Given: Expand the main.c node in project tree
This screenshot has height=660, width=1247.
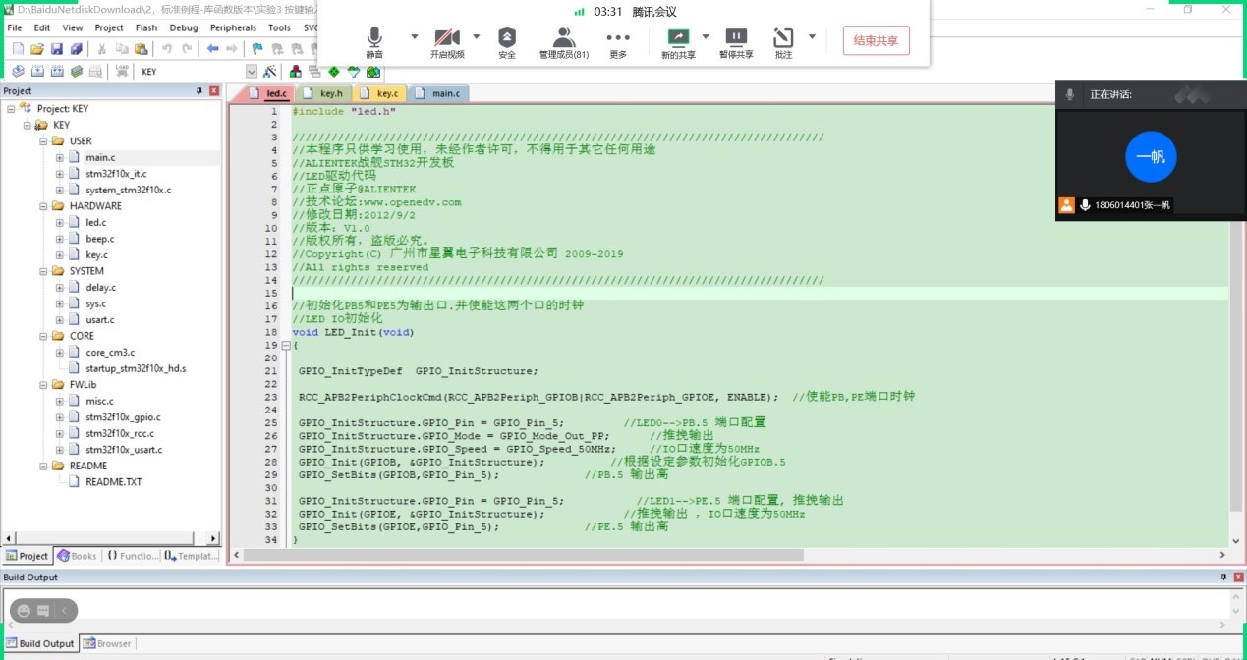Looking at the screenshot, I should (x=59, y=157).
